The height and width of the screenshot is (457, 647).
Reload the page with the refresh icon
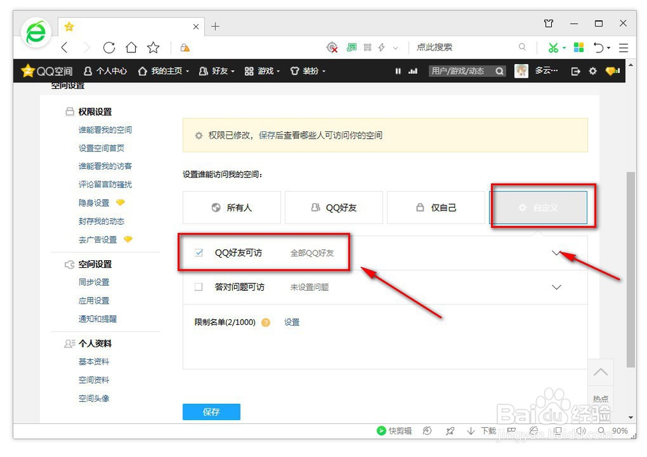coord(109,47)
